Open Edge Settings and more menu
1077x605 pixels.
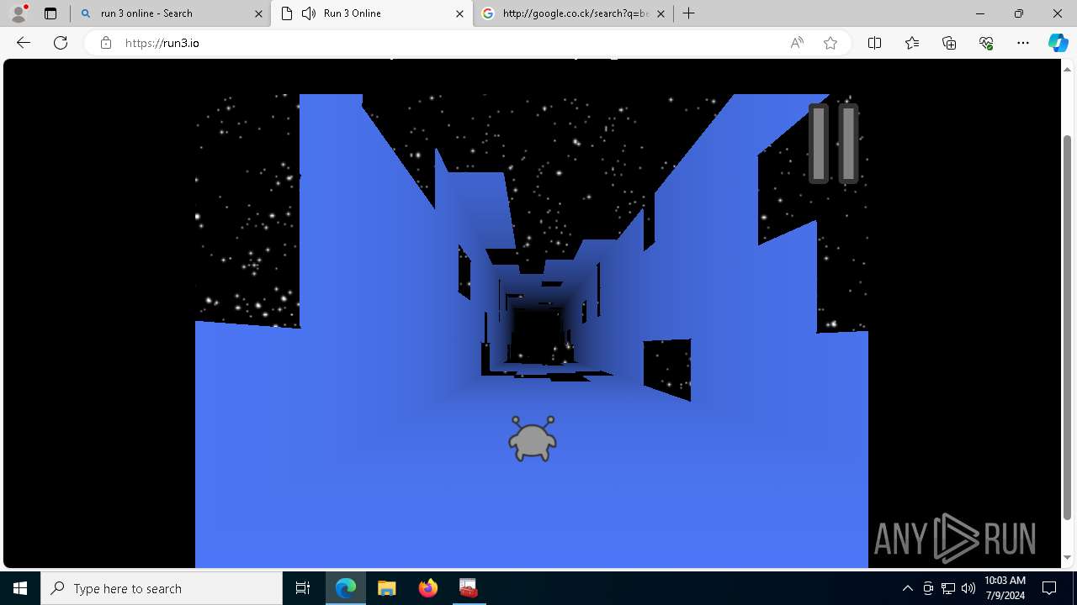click(x=1023, y=43)
